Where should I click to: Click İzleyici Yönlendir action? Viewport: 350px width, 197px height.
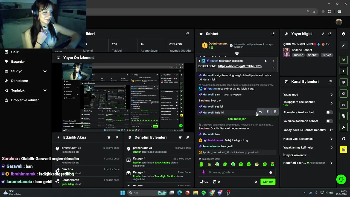pyautogui.click(x=295, y=155)
